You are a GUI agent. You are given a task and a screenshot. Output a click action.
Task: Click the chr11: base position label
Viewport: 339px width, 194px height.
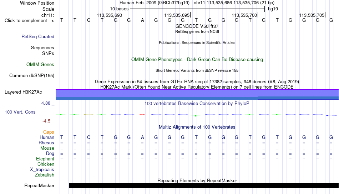(47, 15)
